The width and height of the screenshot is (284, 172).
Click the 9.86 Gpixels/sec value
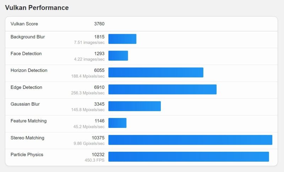click(89, 144)
